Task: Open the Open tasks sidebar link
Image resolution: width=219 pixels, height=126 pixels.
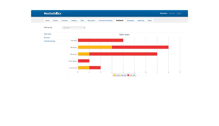Action: [48, 34]
